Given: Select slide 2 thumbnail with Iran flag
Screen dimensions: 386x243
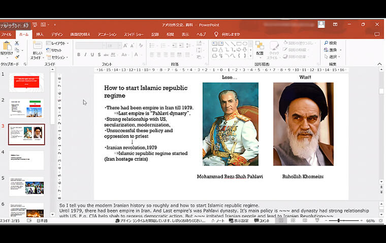Looking at the screenshot, I should pos(26,108).
